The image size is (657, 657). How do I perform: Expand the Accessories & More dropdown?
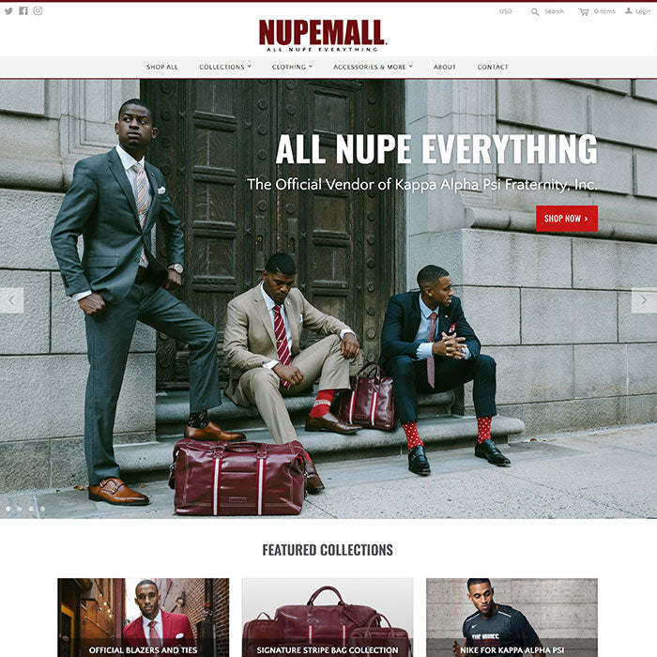coord(373,67)
